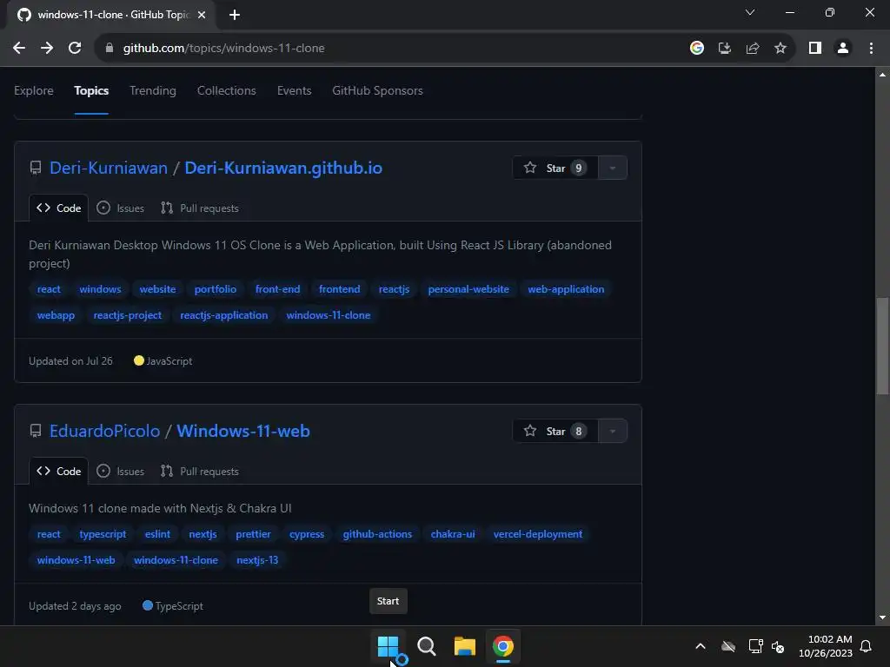
Task: Open Code tab of Windows-11-web repo
Action: click(x=58, y=472)
